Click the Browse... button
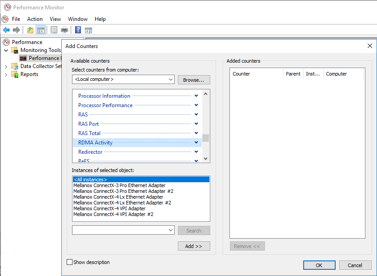The width and height of the screenshot is (377, 276). tap(194, 80)
